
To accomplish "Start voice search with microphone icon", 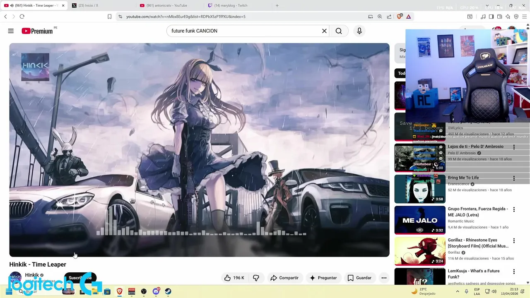I will click(x=359, y=31).
